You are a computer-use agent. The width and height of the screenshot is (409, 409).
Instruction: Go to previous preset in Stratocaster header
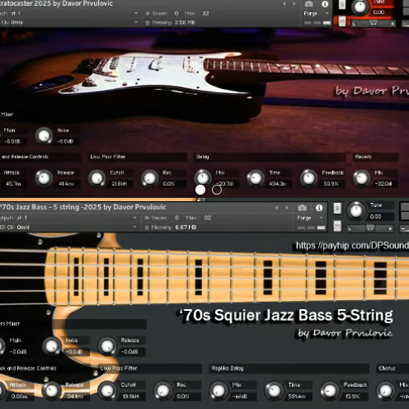(x=285, y=4)
